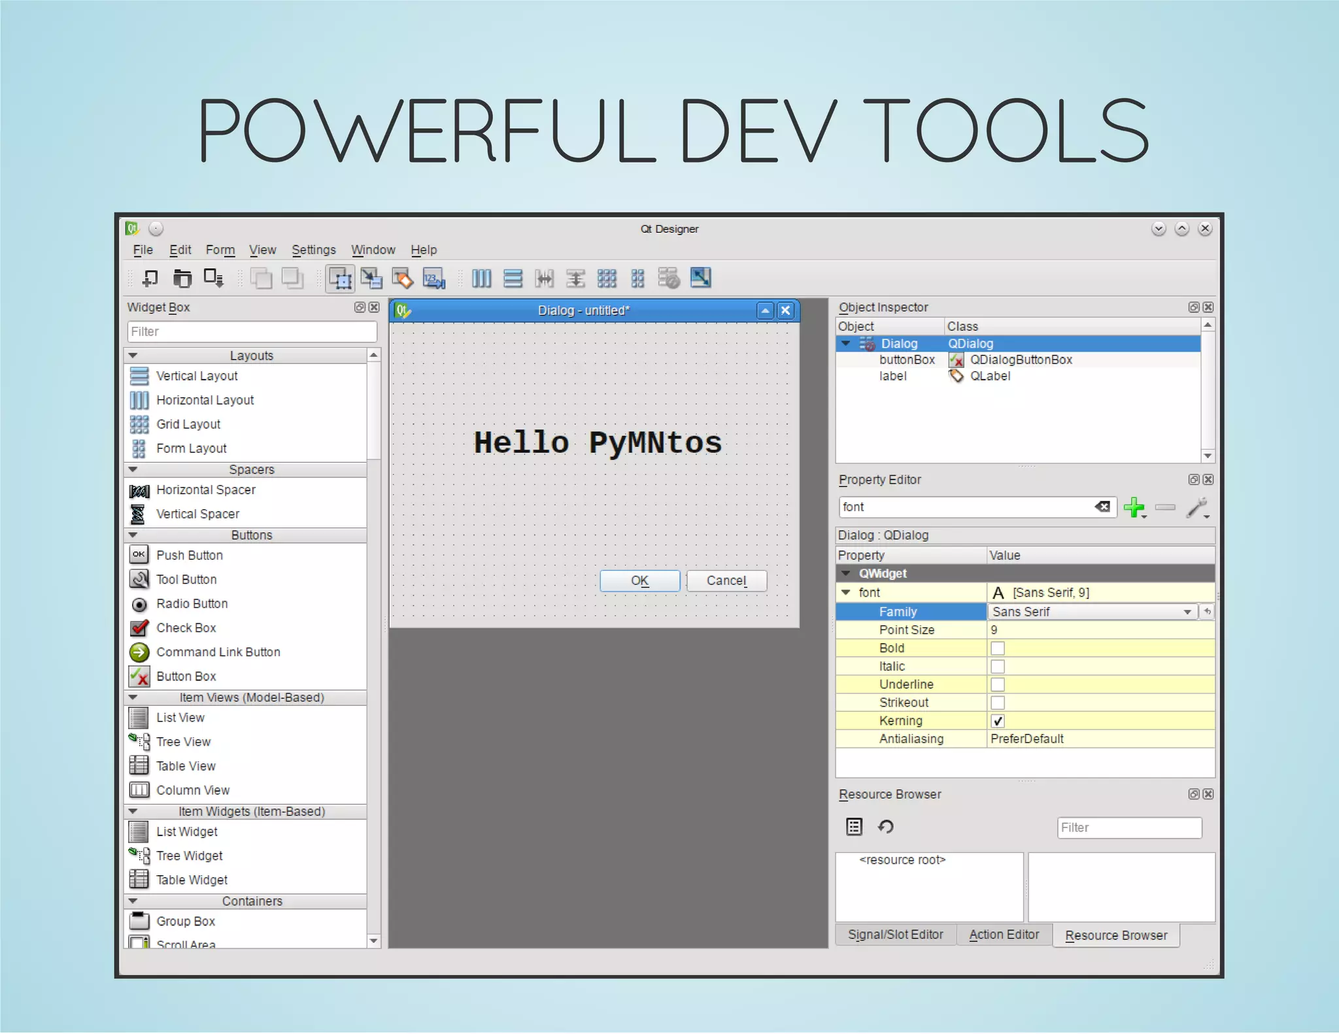Open the Settings menu

click(313, 250)
